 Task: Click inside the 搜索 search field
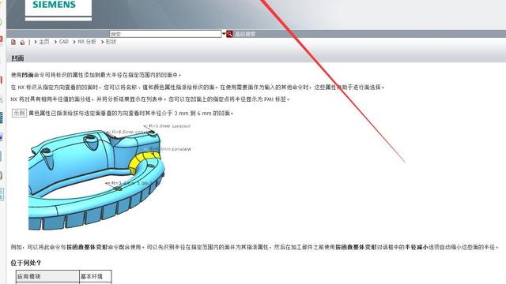tap(165, 34)
